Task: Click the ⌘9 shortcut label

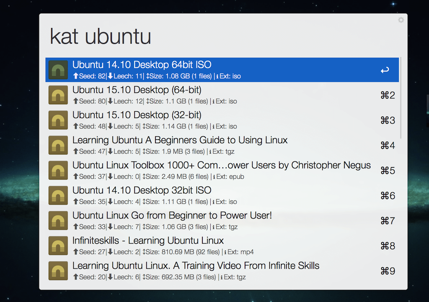Action: point(388,271)
